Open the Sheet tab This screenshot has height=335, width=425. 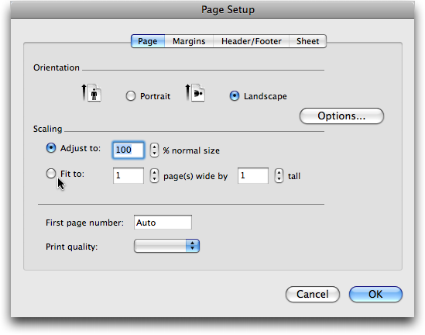tap(307, 41)
